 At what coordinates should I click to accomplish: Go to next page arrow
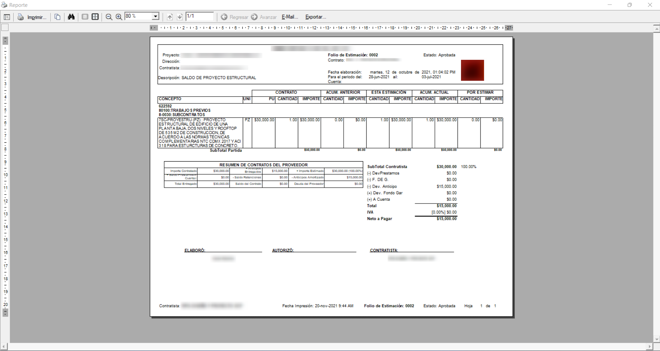pos(179,17)
